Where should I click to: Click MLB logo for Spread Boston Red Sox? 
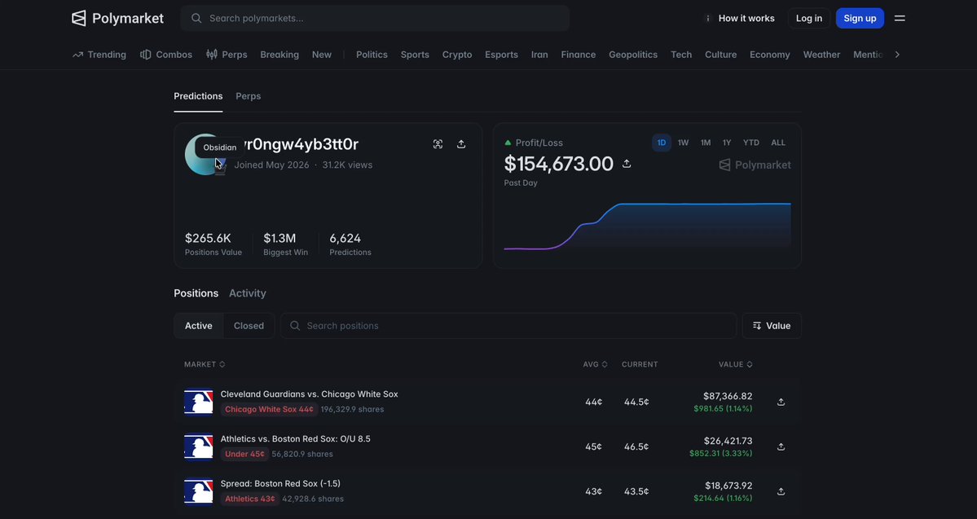[x=199, y=491]
